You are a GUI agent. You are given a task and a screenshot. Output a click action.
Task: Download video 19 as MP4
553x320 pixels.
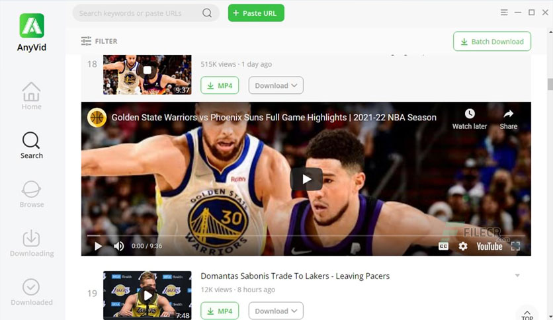pyautogui.click(x=220, y=311)
